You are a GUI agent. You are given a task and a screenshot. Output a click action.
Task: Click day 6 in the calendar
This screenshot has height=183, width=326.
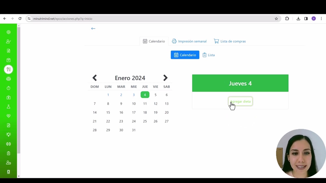(x=167, y=95)
